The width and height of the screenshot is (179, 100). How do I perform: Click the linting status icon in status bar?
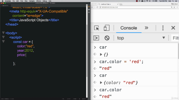click(79, 99)
